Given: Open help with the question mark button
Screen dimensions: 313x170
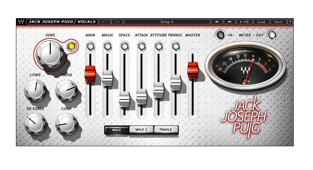Looking at the screenshot, I should (290, 22).
